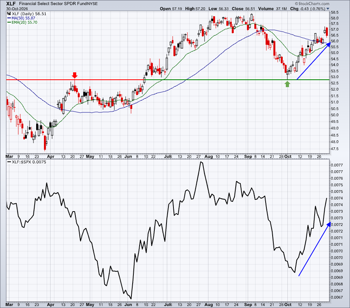Screen dimensions: 350x308
Task: Click the green line marker for EMA(20)
Action: [9, 22]
